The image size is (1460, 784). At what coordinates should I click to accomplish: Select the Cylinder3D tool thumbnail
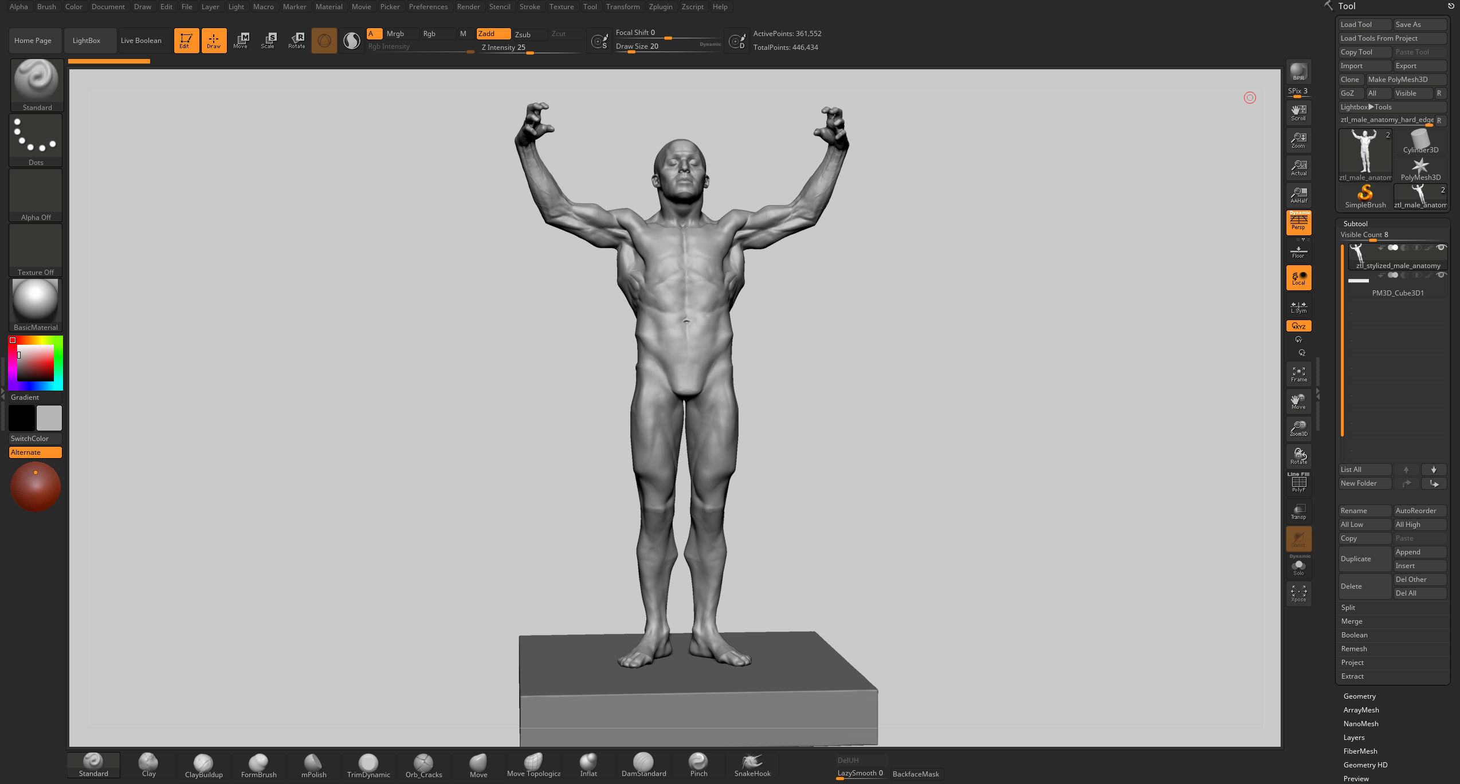[1420, 141]
